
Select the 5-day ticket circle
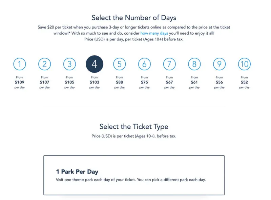tap(119, 63)
